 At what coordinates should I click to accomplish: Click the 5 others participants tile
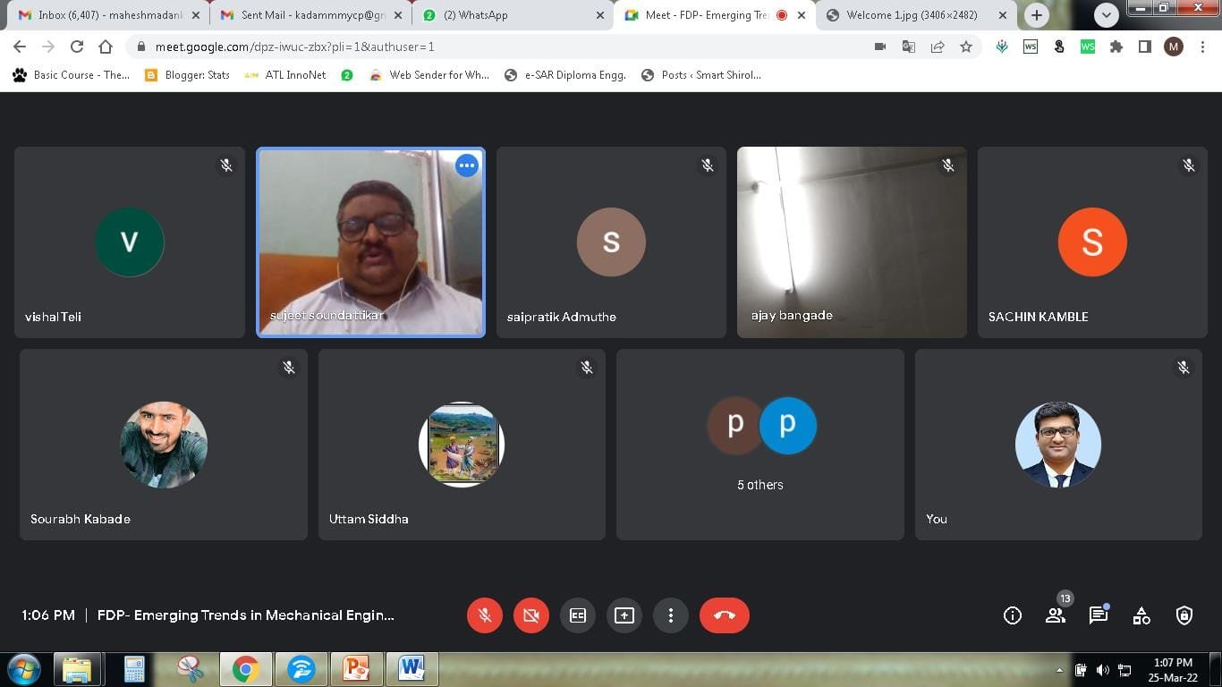pos(760,445)
